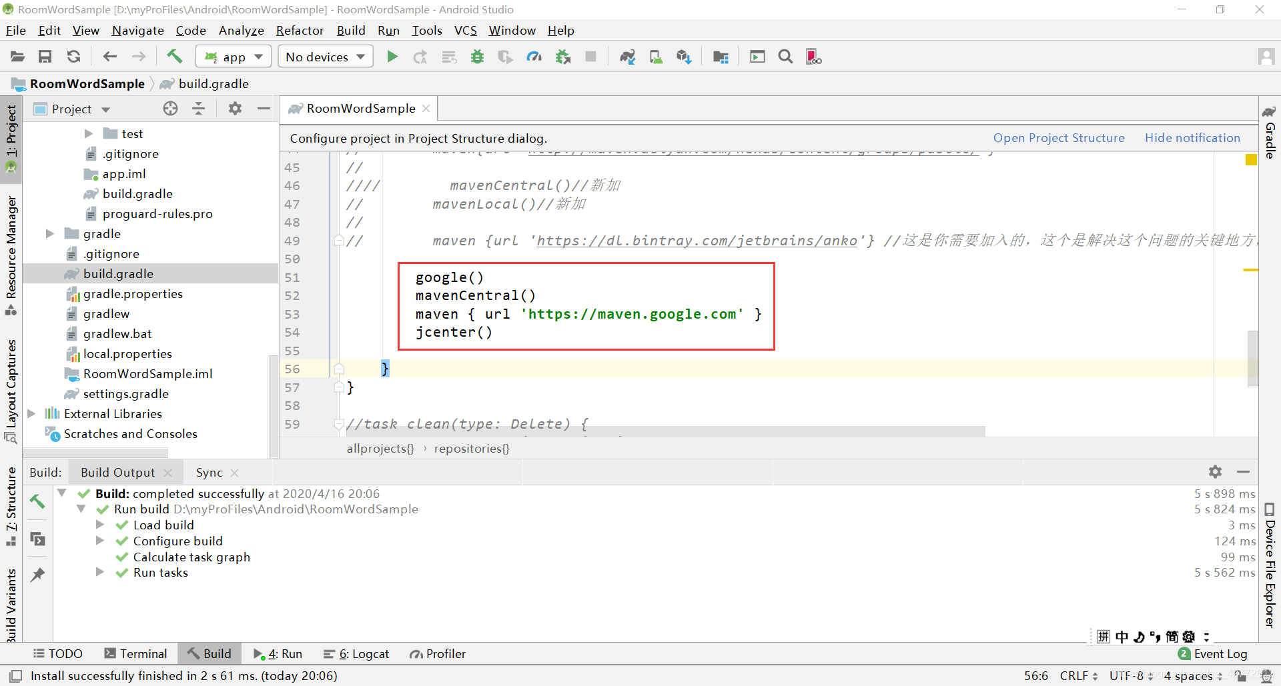The image size is (1281, 686).
Task: Hide the Build tool window
Action: [1243, 472]
